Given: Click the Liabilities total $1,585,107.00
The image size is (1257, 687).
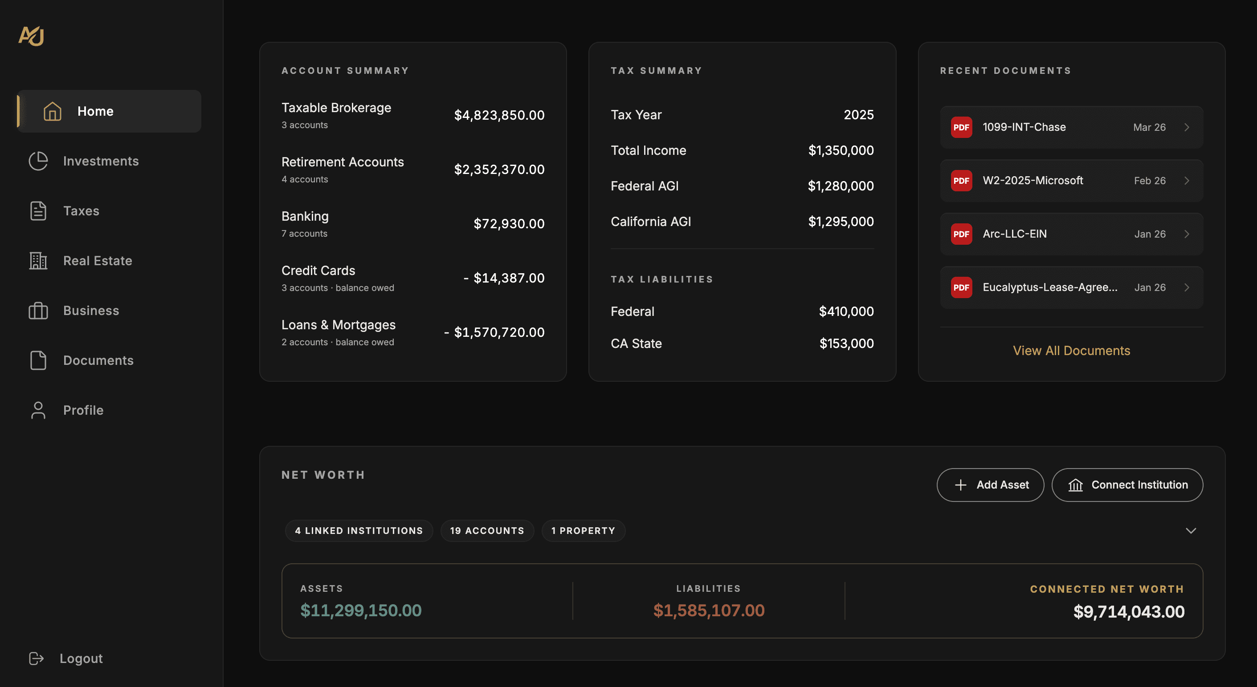Looking at the screenshot, I should 709,610.
